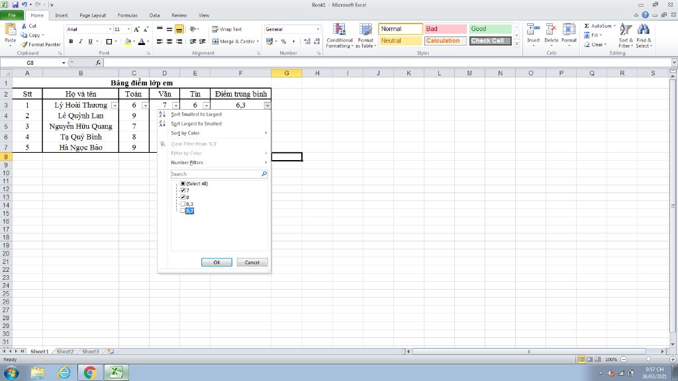Expand the Merge & Center dropdown arrow
The height and width of the screenshot is (381, 678).
[x=258, y=42]
